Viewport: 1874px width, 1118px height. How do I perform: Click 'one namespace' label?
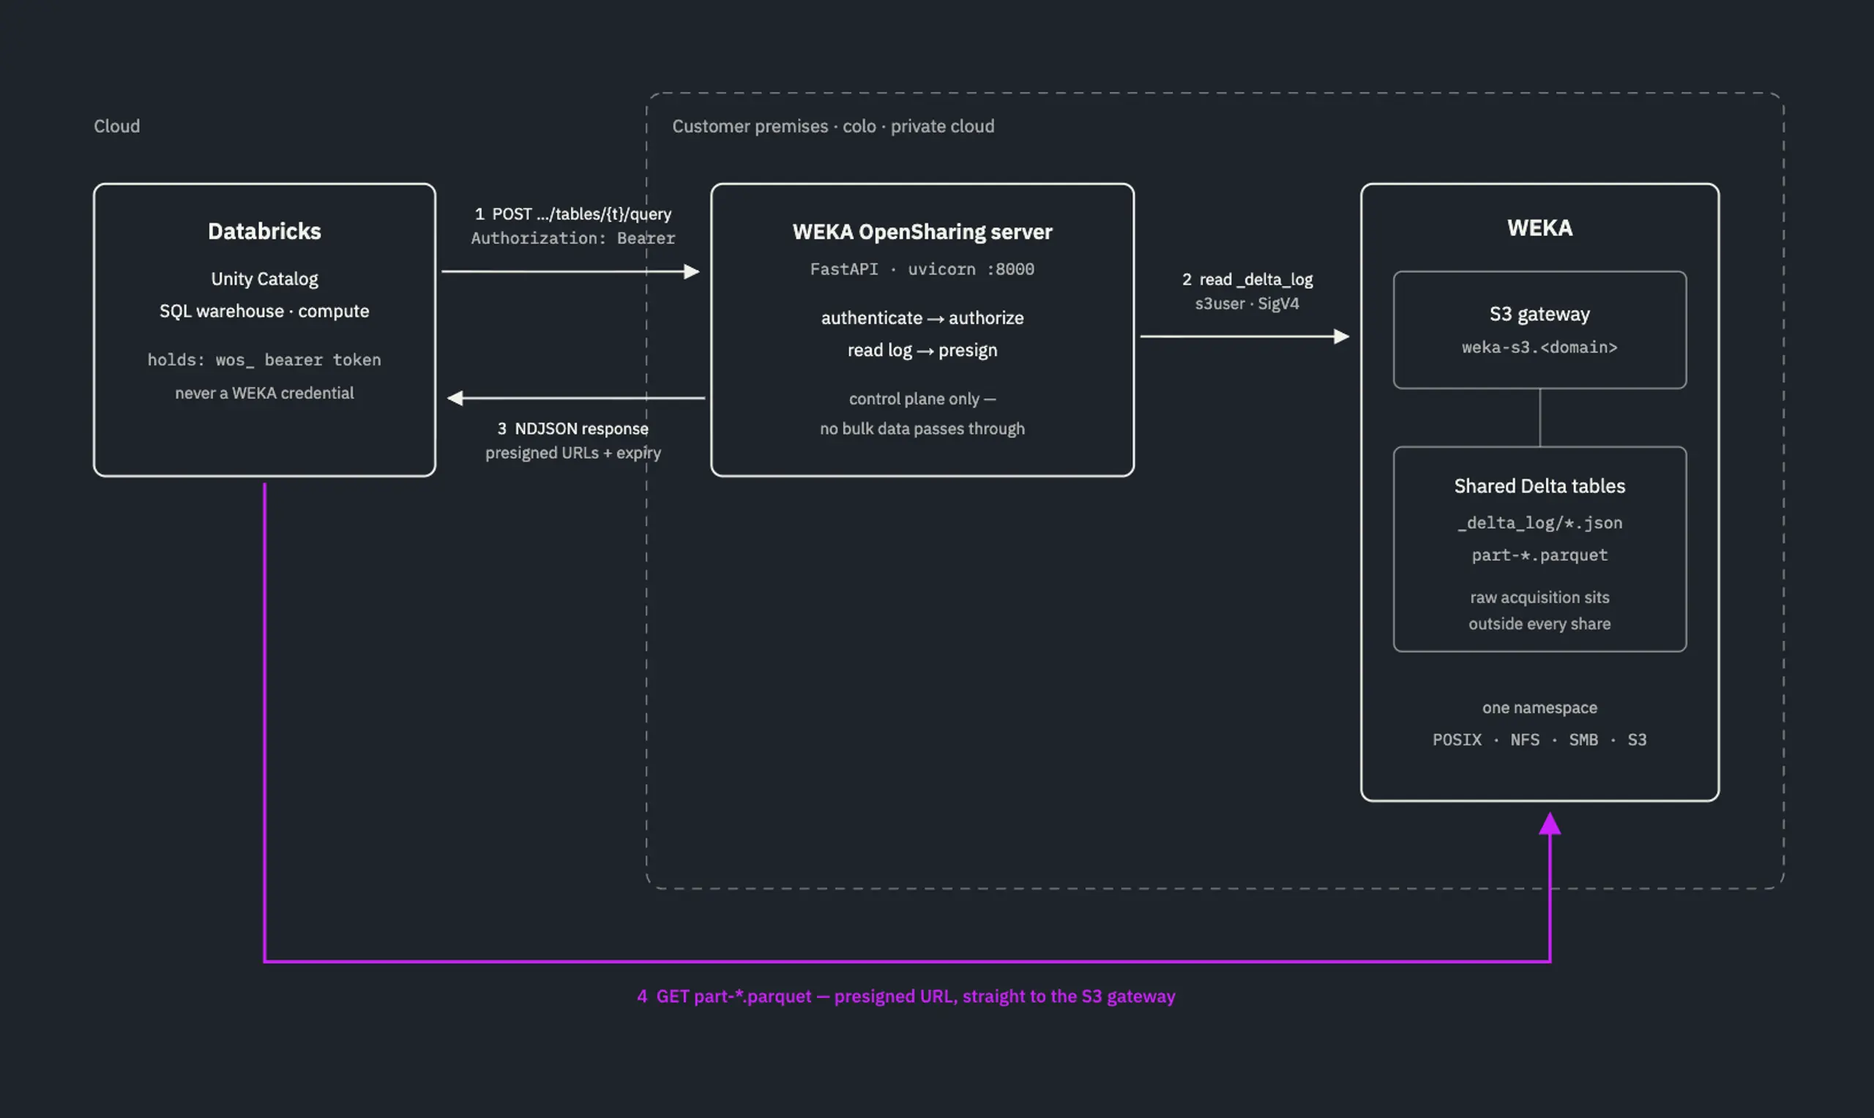point(1539,708)
